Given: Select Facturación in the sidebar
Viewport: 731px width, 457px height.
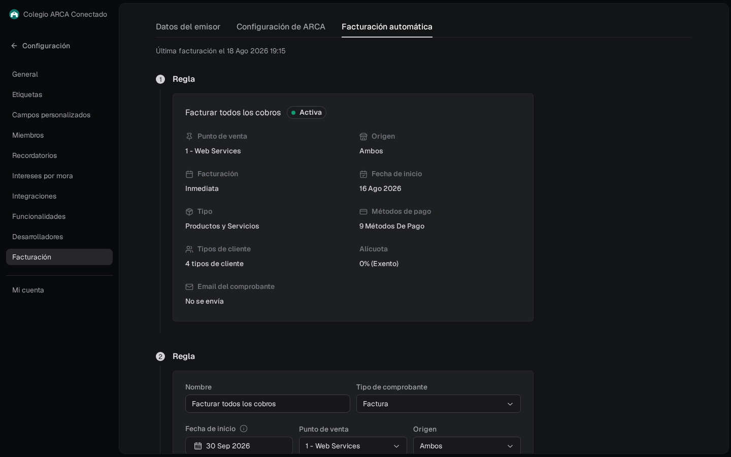Looking at the screenshot, I should point(59,257).
